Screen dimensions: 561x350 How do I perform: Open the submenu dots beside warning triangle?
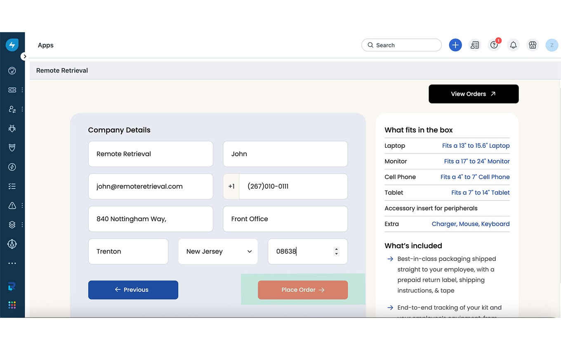pyautogui.click(x=22, y=205)
